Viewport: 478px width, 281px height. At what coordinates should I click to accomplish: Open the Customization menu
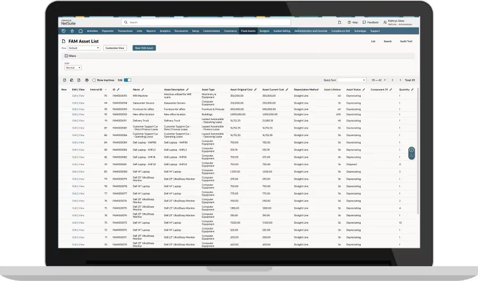tap(211, 31)
